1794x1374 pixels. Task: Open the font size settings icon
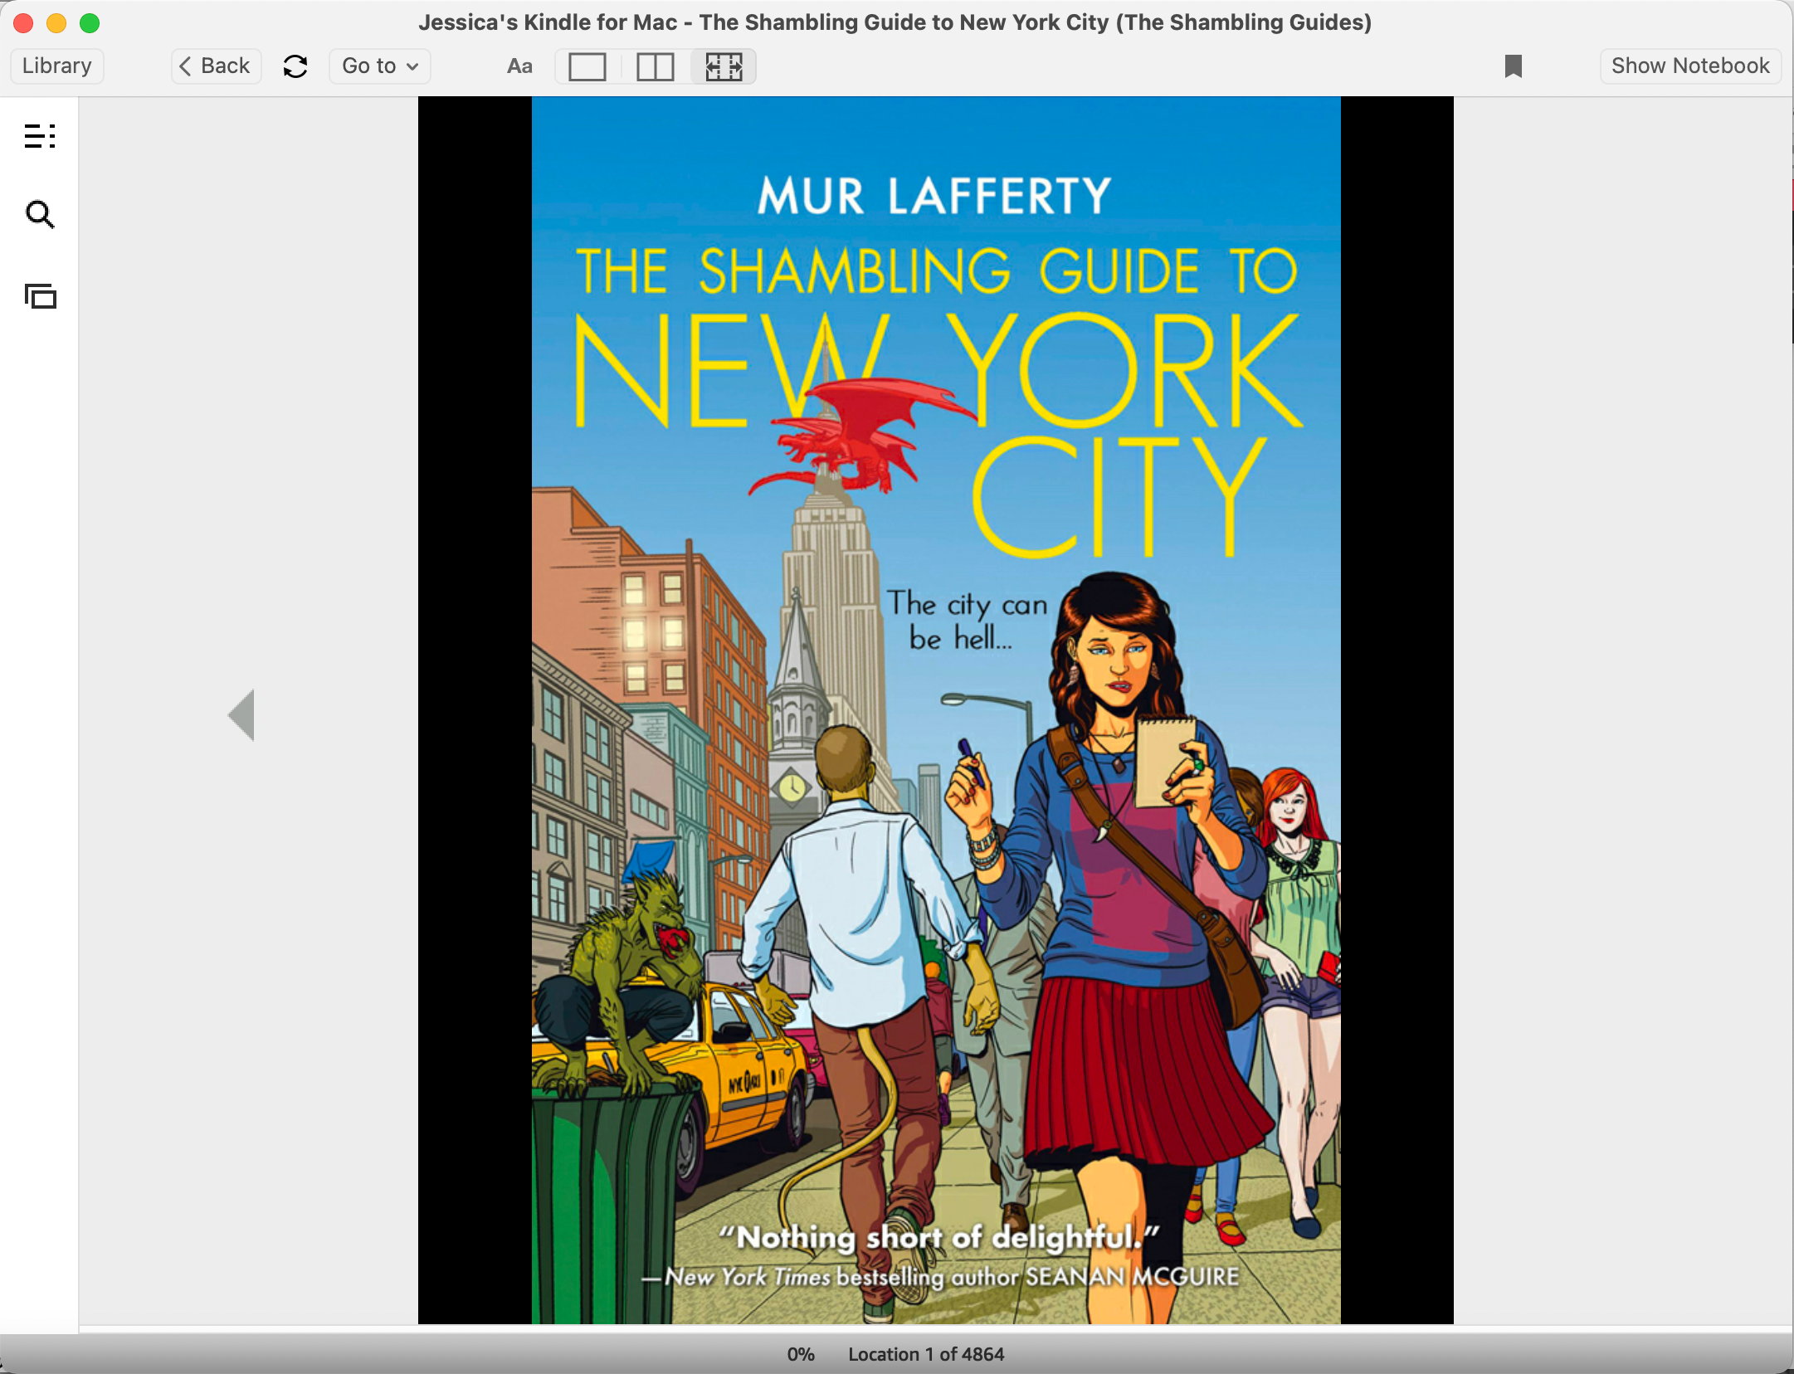[x=517, y=66]
